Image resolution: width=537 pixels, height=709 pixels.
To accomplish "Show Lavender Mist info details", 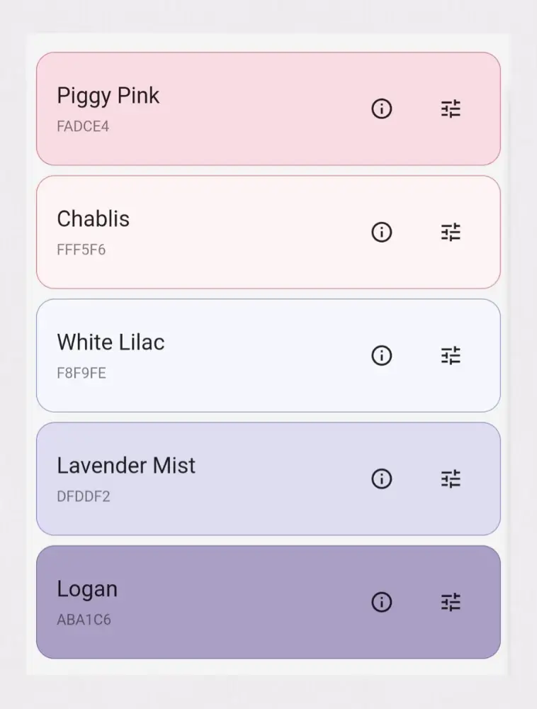I will (x=382, y=479).
